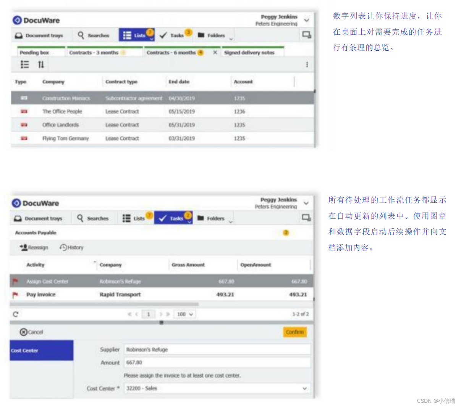This screenshot has width=461, height=407.
Task: Sort by Activity column header
Action: click(36, 264)
